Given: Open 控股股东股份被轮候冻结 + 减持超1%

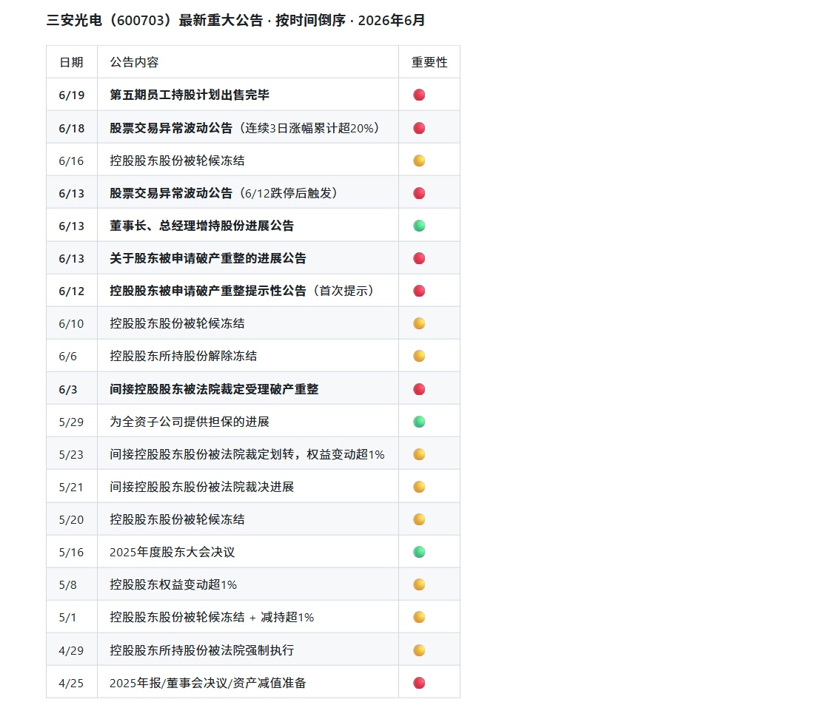Looking at the screenshot, I should tap(212, 617).
